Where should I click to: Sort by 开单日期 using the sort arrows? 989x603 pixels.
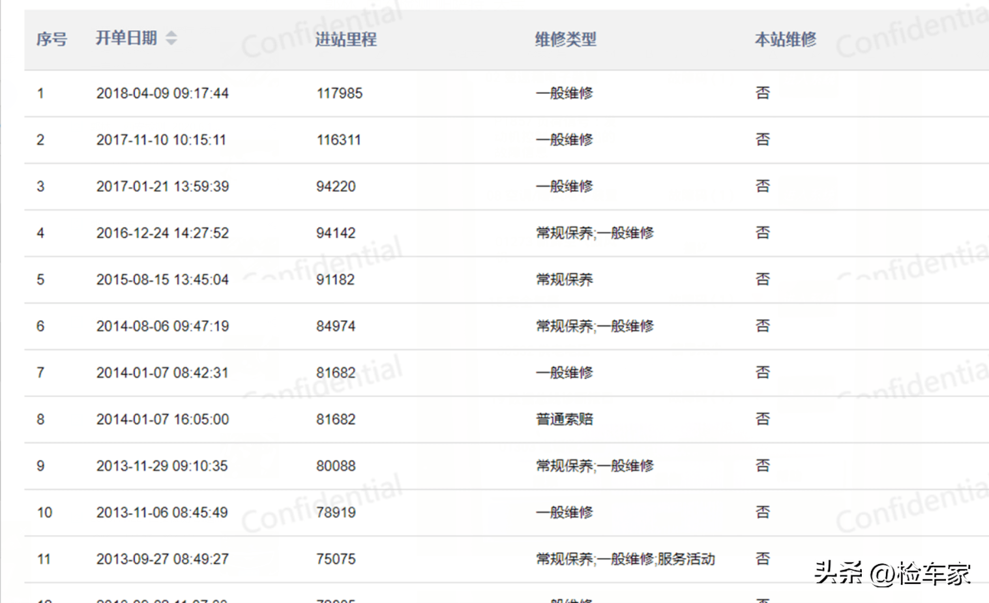pos(171,38)
